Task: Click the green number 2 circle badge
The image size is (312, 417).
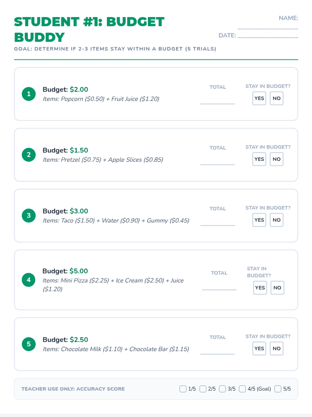Action: point(29,155)
